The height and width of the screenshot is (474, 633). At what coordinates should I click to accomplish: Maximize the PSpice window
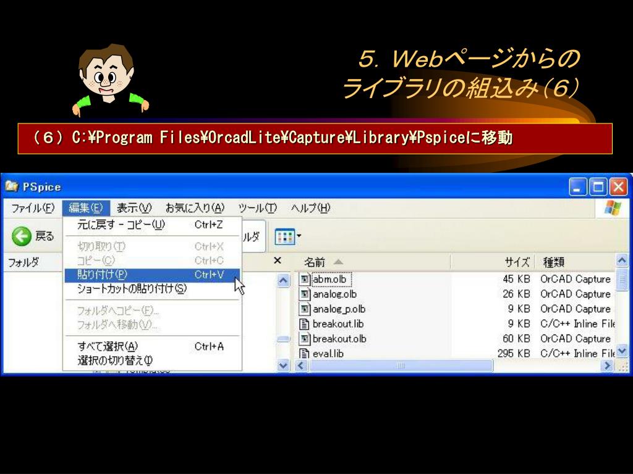(x=598, y=187)
